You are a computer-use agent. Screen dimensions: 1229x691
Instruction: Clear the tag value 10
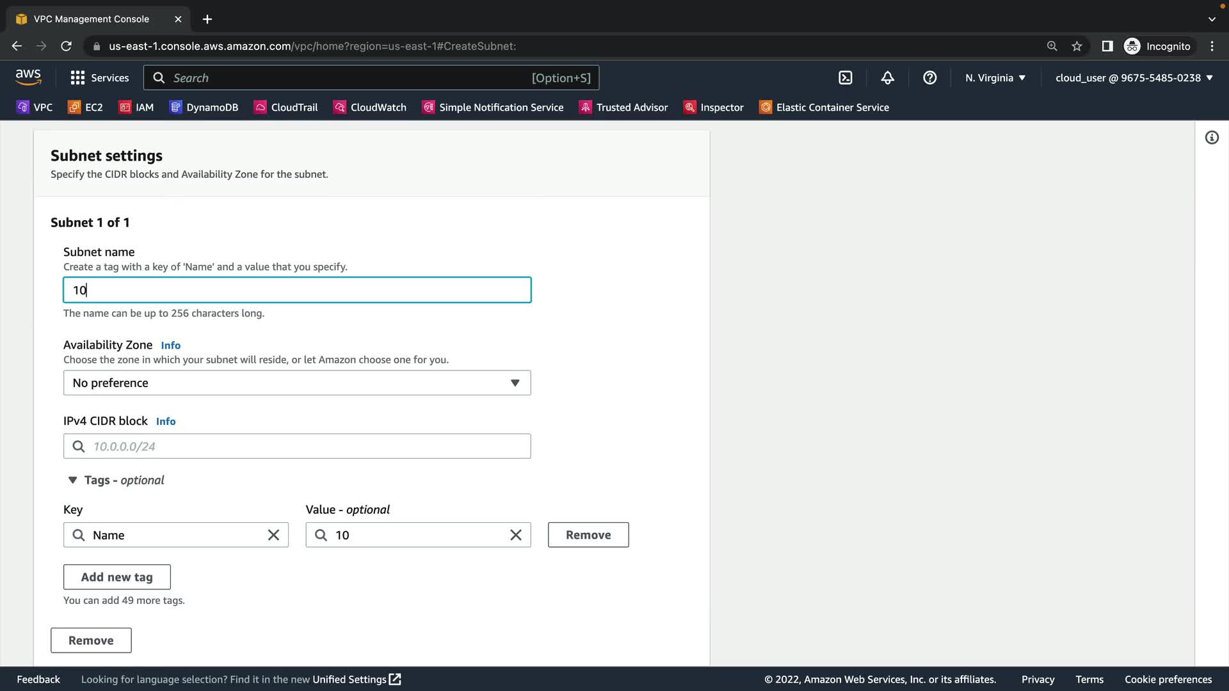515,535
